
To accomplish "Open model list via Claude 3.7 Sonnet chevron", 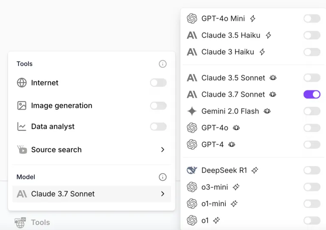I will click(x=163, y=194).
